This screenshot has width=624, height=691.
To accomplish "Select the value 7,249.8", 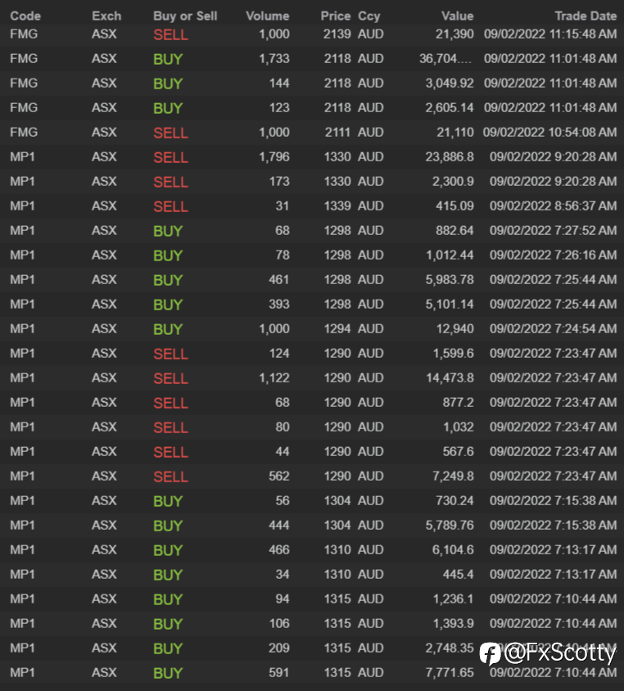I will point(453,476).
